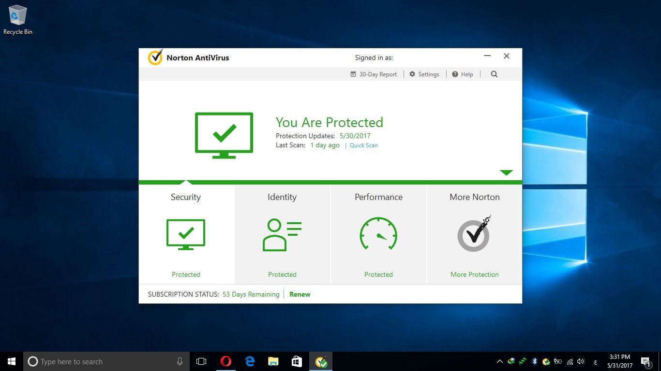Close the Norton AntiVirus window
This screenshot has width=661, height=371.
(x=507, y=56)
